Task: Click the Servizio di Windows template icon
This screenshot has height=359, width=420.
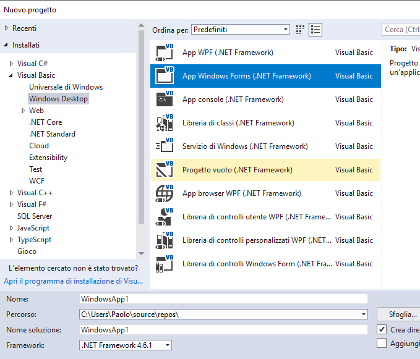Action: pyautogui.click(x=165, y=146)
